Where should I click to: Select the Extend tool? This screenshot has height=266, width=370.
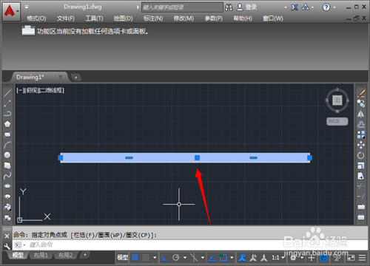pos(361,197)
